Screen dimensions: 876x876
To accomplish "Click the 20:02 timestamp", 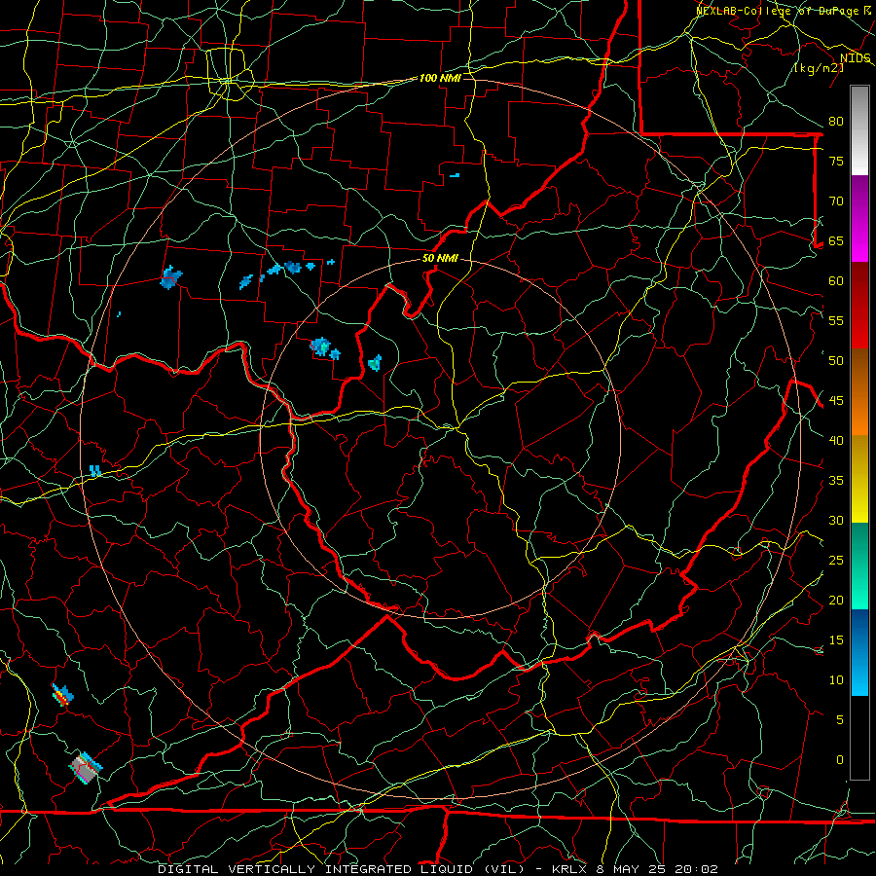I will pos(697,869).
